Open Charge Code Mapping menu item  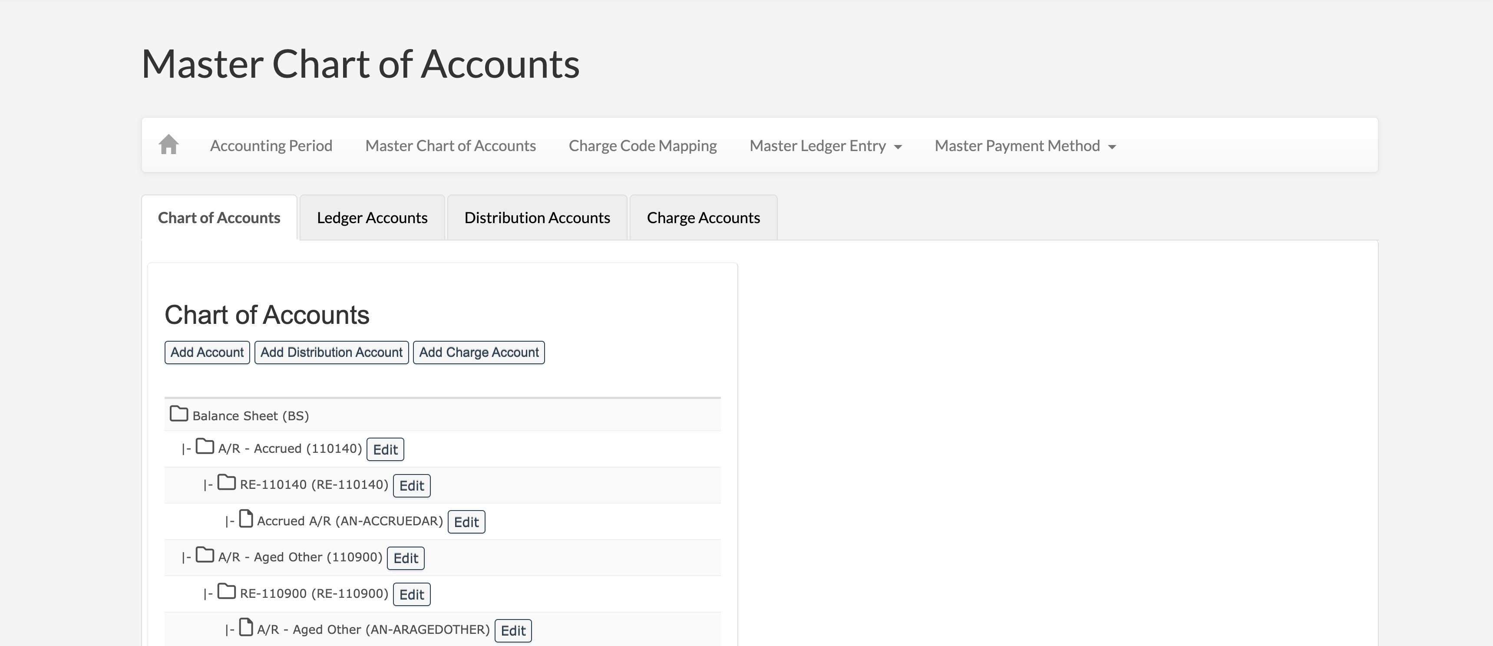pyautogui.click(x=642, y=146)
